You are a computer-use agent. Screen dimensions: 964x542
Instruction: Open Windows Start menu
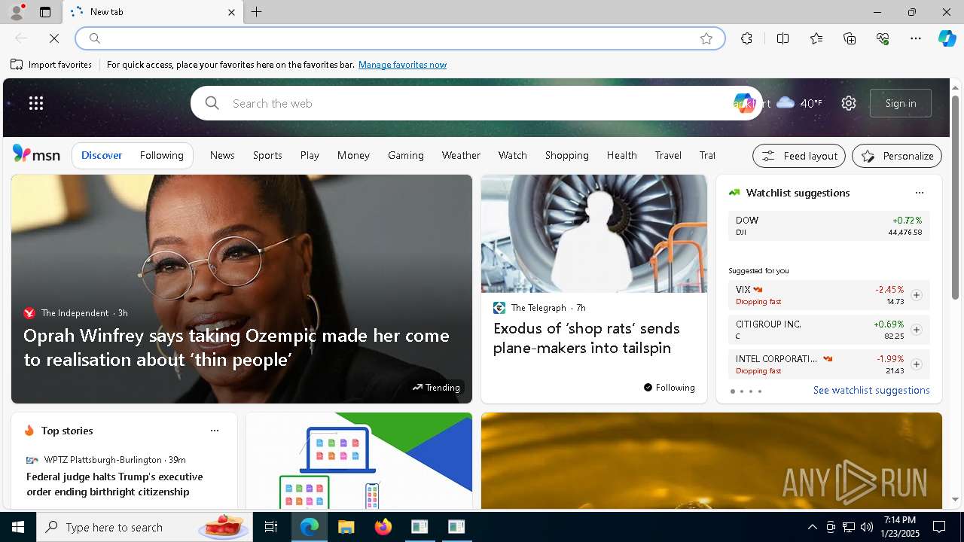(x=18, y=527)
